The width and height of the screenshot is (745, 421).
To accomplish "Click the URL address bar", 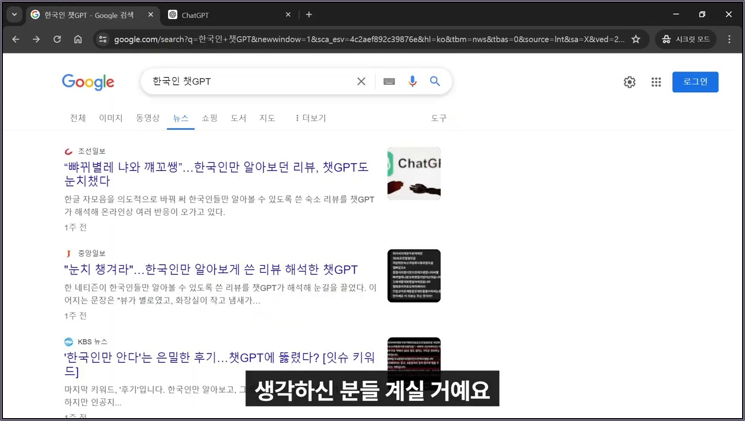I will (x=370, y=39).
